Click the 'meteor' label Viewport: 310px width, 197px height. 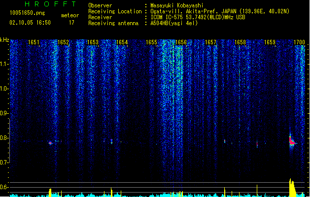70,15
